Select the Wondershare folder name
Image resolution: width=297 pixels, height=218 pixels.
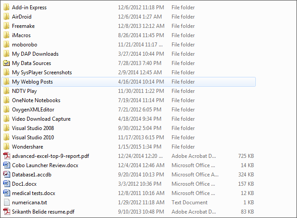tap(27, 147)
